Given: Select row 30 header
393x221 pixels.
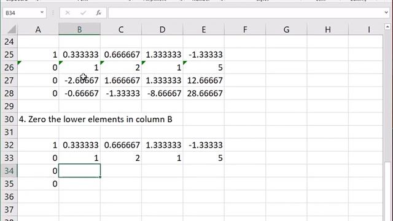Looking at the screenshot, I should 9,119.
